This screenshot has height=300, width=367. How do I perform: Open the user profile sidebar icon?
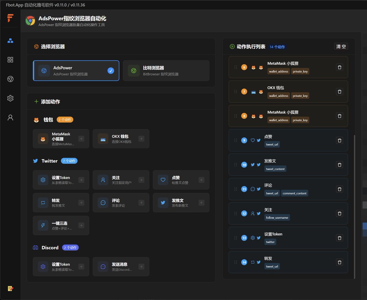click(10, 118)
